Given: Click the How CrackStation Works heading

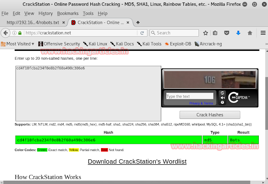Looking at the screenshot, I should point(48,177).
